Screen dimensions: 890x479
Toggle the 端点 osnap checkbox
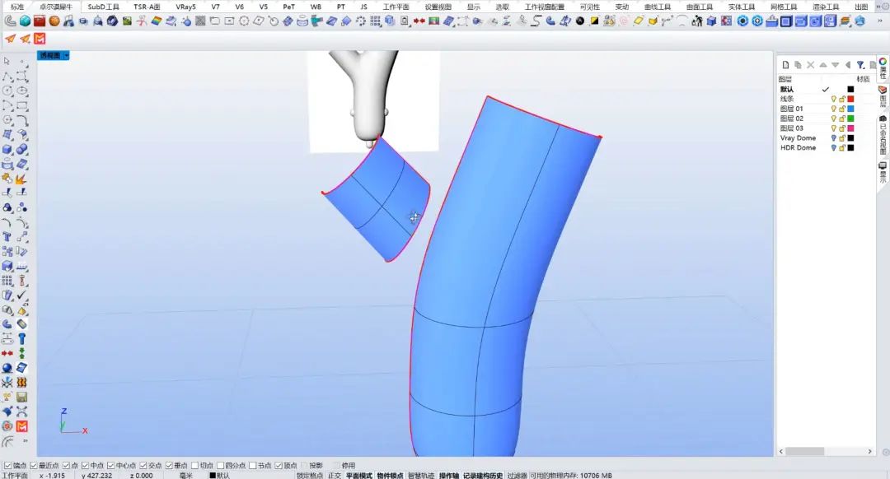tap(7, 466)
